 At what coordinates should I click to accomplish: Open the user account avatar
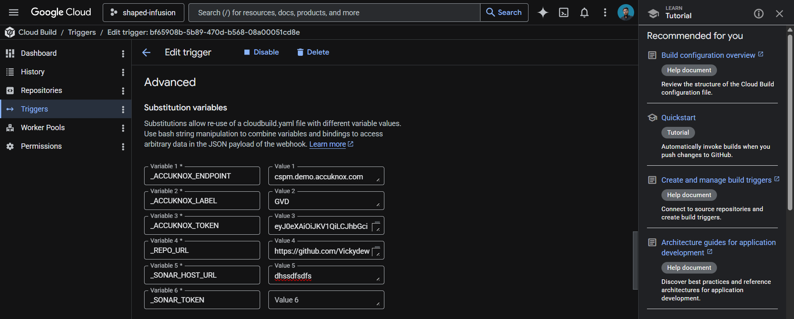(625, 12)
